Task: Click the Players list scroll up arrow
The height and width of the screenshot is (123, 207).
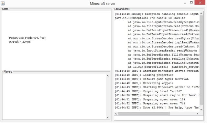Action: (108, 76)
